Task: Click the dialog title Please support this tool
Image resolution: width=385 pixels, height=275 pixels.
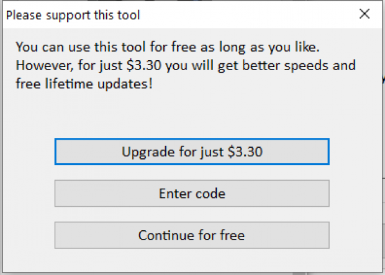Action: point(73,15)
